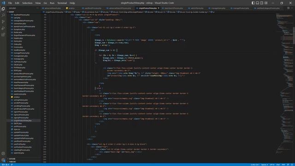This screenshot has width=295, height=166.
Task: Open header.php in the file tree
Action: click(18, 38)
